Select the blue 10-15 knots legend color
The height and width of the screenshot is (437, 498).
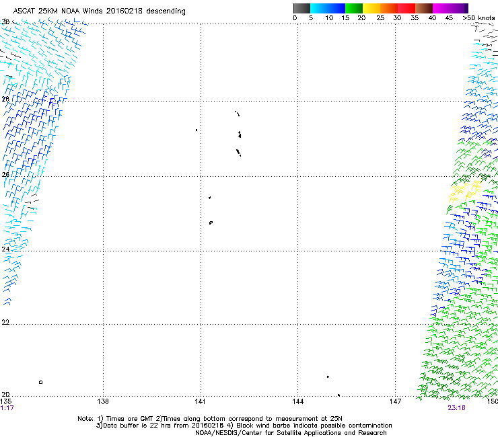(336, 8)
